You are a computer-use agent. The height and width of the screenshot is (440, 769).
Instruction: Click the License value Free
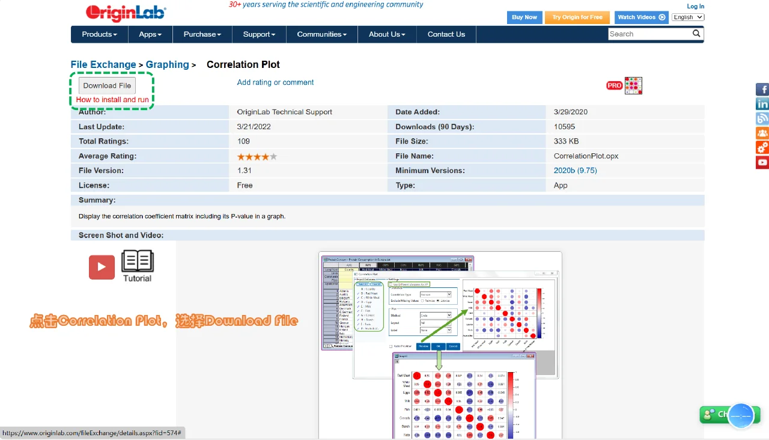tap(245, 185)
